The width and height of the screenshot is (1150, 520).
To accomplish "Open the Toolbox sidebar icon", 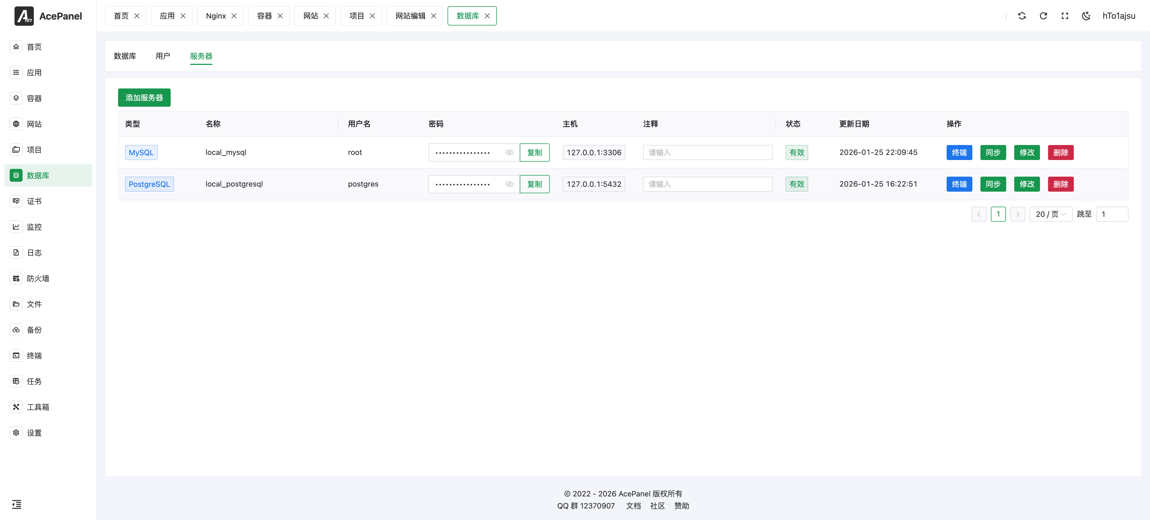I will [x=16, y=407].
